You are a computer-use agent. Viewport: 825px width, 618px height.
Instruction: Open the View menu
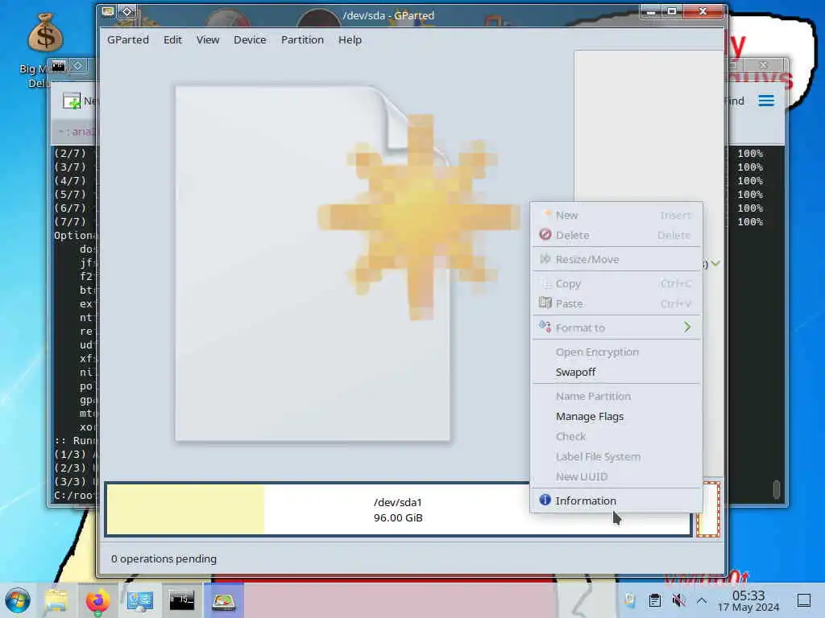click(x=208, y=40)
